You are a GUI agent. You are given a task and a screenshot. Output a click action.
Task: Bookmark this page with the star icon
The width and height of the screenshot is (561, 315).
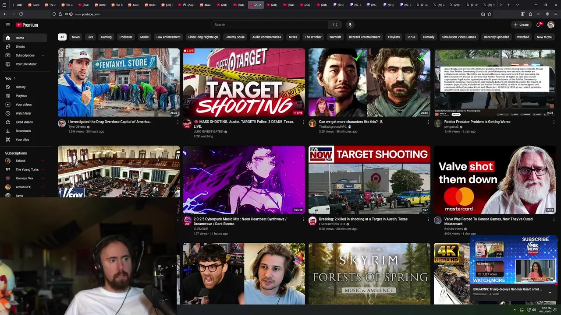(489, 14)
